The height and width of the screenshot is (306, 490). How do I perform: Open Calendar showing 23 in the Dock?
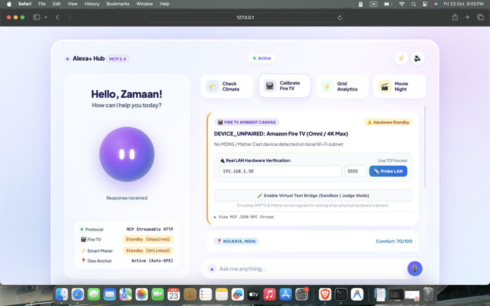pos(173,294)
